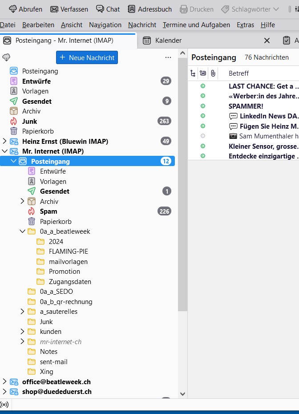Toggle read dot for Sam Mumenthaler message
Screen dimensions: 299x414
[203, 136]
